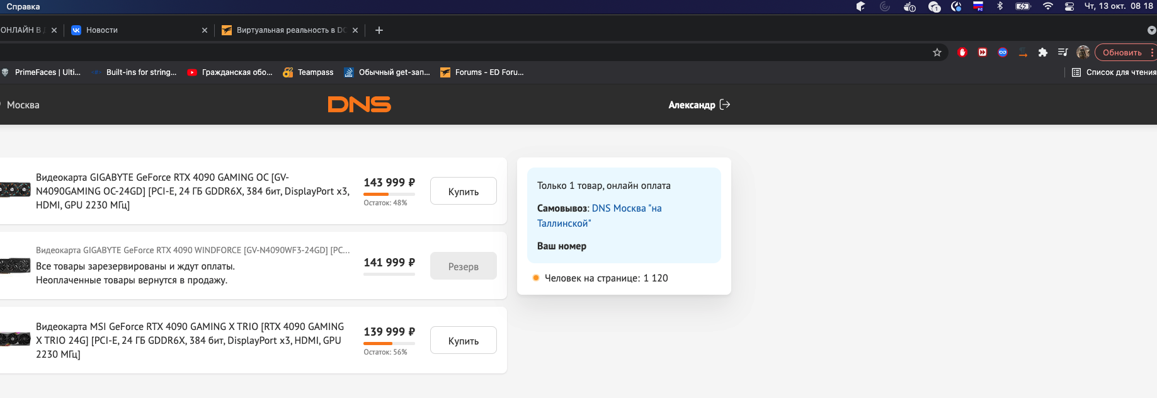Click the Остаток: 56% label
Image resolution: width=1157 pixels, height=398 pixels.
coord(385,352)
